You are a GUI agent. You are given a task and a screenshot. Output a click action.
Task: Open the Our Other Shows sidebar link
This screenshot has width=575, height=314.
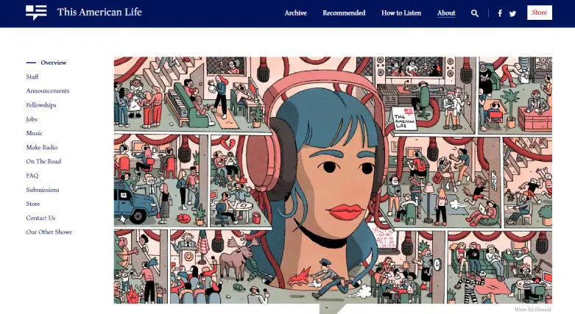49,232
